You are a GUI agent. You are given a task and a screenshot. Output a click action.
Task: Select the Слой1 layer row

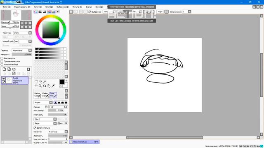15,81
